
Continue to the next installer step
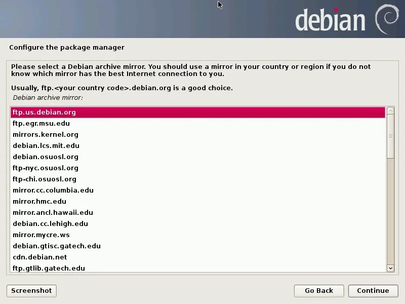click(373, 291)
